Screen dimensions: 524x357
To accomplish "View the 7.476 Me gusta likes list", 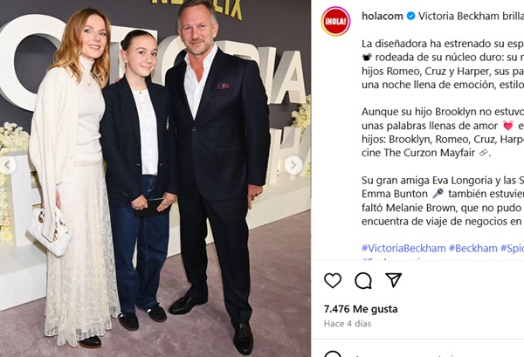I will coord(361,309).
